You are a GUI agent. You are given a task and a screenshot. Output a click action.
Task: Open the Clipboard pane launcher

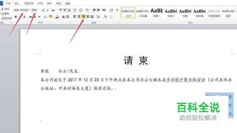[x=11, y=23]
